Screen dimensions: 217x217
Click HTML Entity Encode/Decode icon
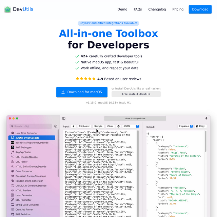tap(13, 166)
